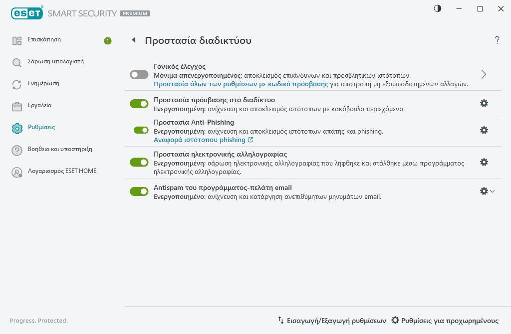Open the help question mark icon
This screenshot has height=334, width=511.
coord(497,40)
